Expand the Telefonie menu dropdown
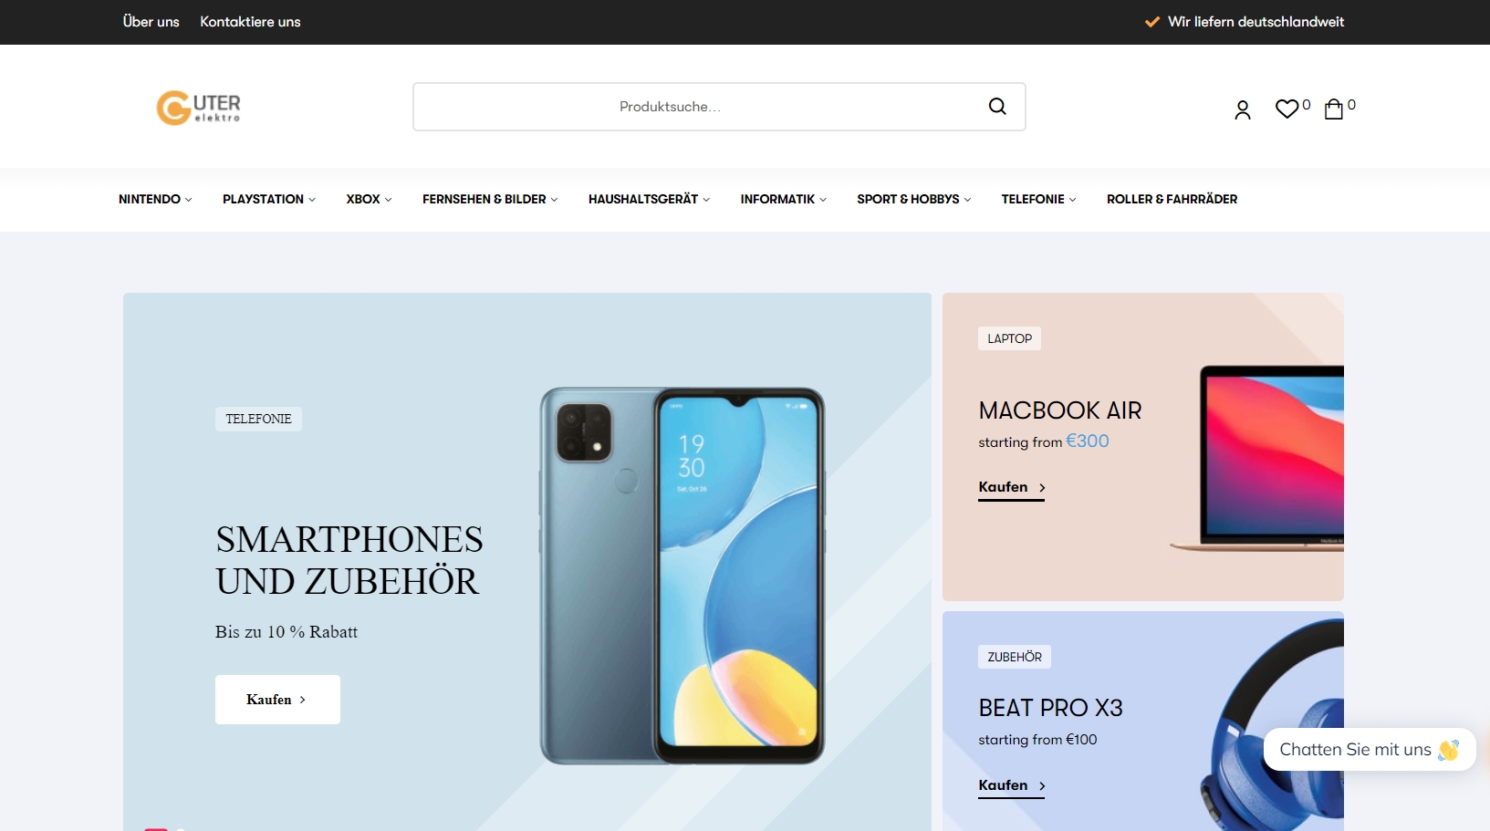 (x=1038, y=199)
